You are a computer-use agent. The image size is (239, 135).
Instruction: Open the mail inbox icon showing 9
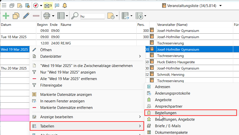tap(48, 5)
